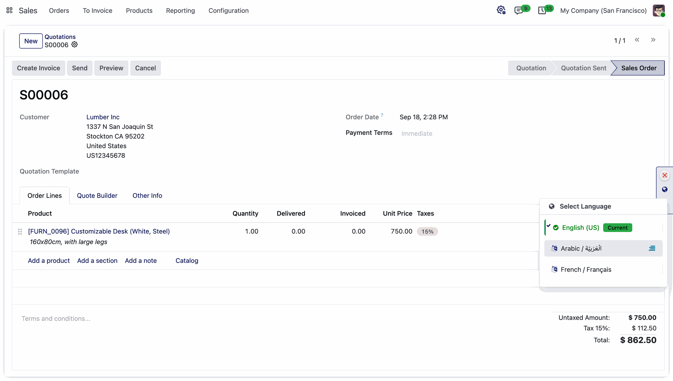Click Add a product link
This screenshot has width=673, height=381.
[x=49, y=261]
